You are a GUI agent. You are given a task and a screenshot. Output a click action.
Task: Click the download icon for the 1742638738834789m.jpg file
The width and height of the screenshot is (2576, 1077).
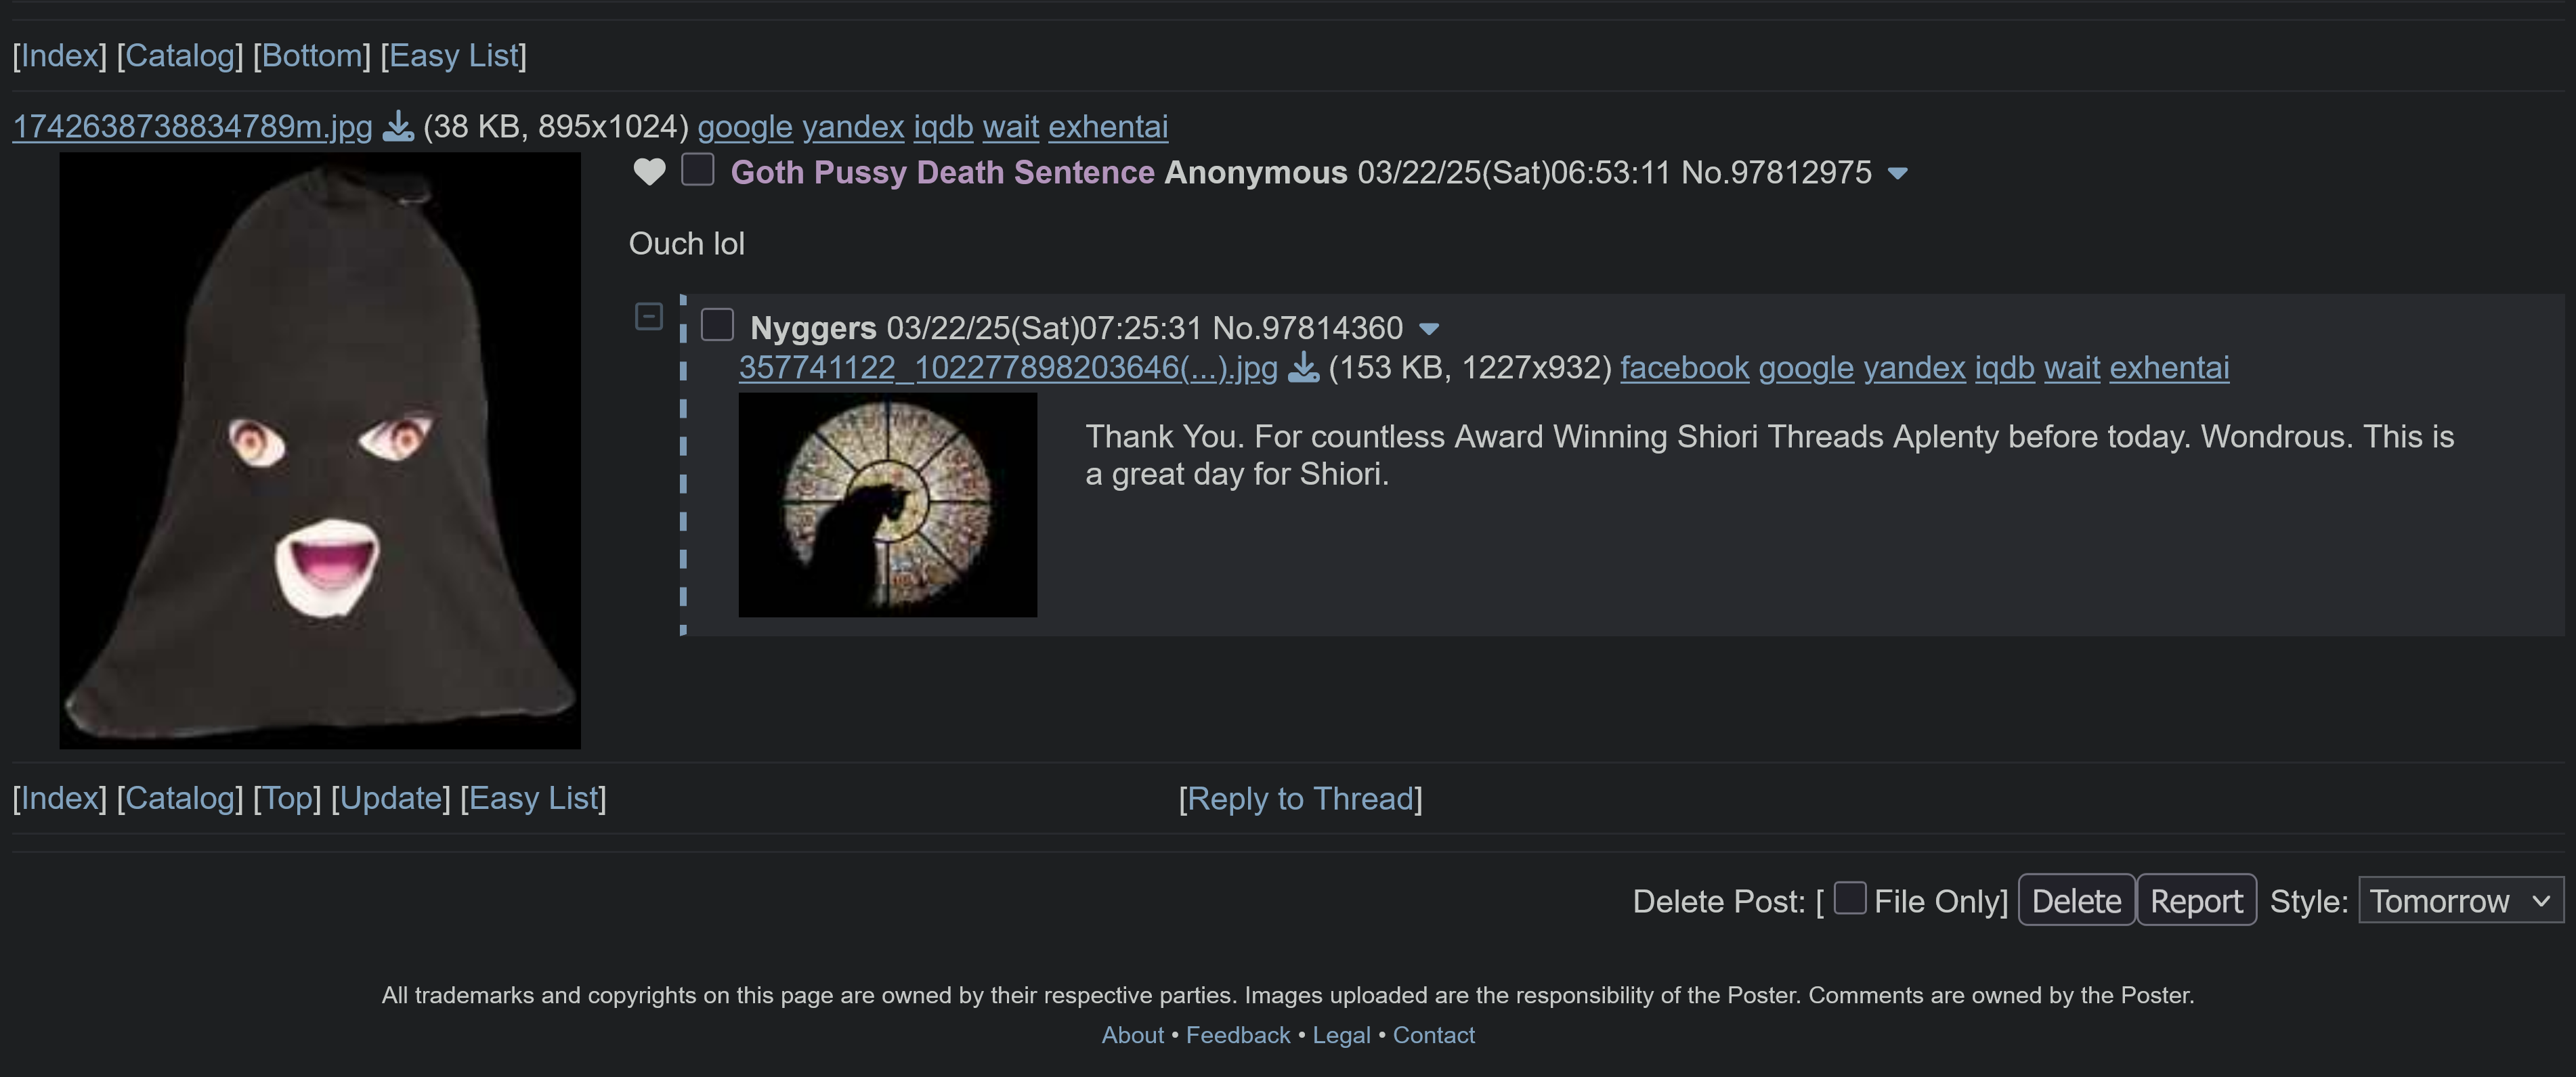(x=398, y=126)
